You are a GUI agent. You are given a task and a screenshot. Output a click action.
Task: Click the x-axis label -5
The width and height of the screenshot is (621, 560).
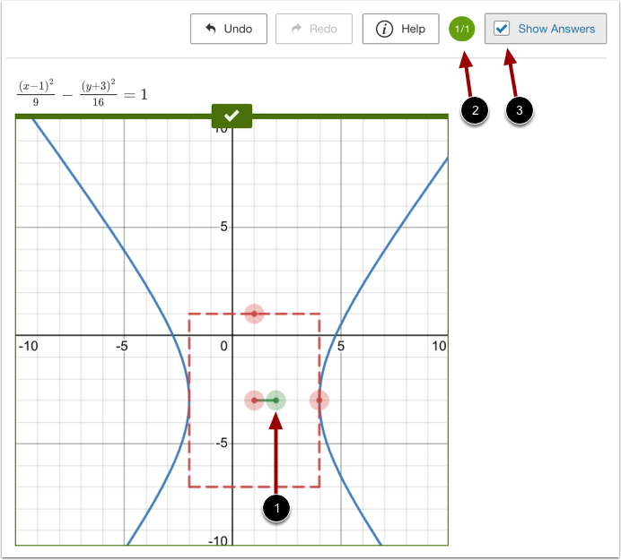121,346
